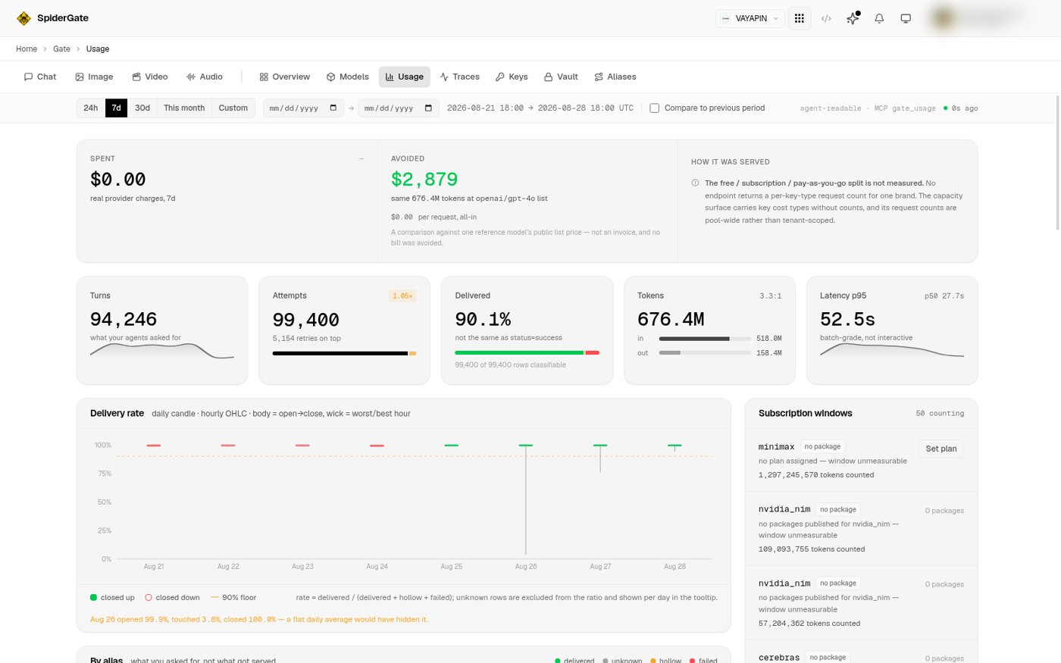Toggle the failed legend in By alias

click(703, 661)
